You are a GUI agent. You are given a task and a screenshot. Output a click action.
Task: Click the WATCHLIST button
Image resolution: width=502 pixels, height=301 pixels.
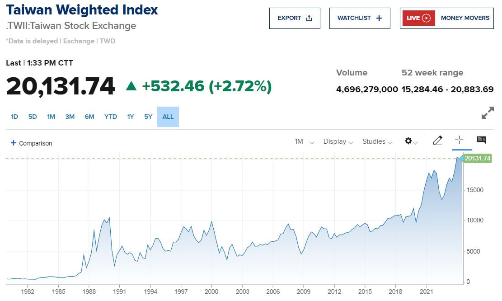(x=360, y=18)
